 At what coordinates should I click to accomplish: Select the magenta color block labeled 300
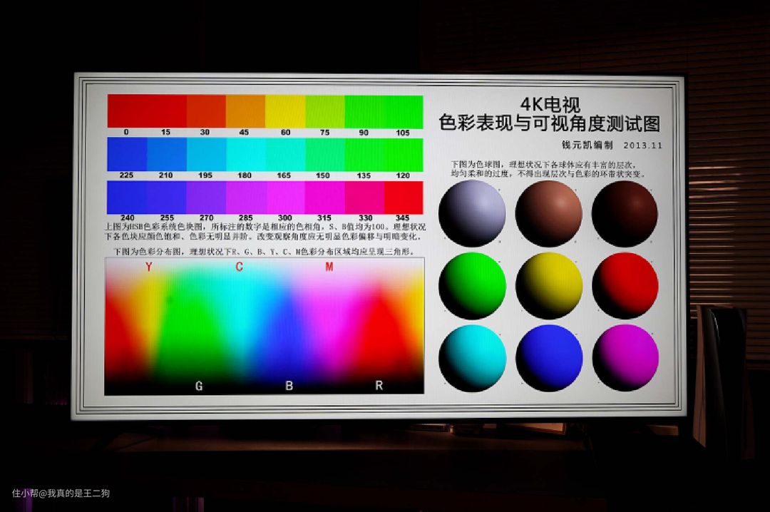pos(285,198)
